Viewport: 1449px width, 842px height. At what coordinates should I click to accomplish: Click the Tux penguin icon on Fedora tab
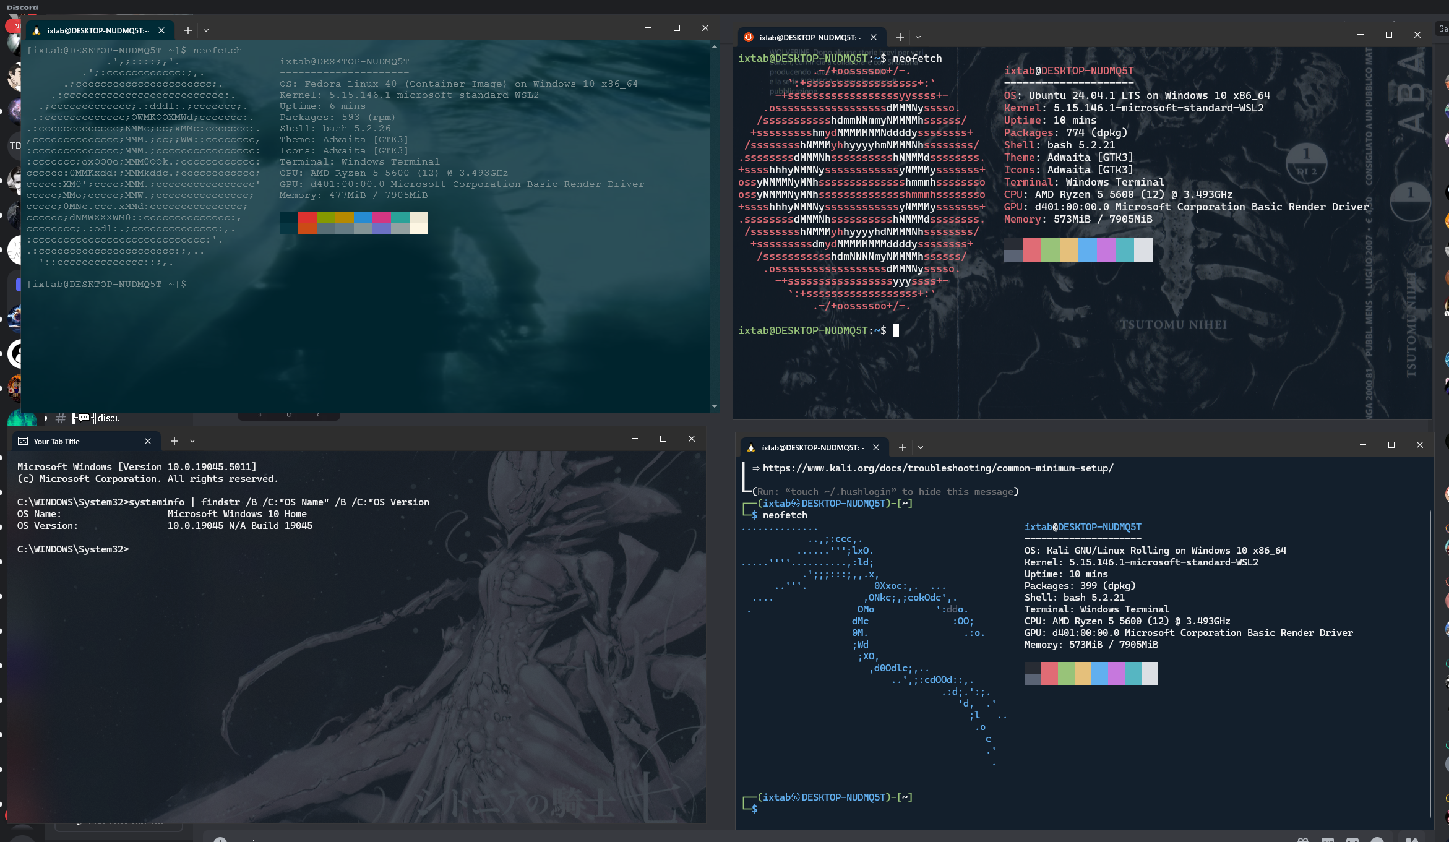point(37,30)
